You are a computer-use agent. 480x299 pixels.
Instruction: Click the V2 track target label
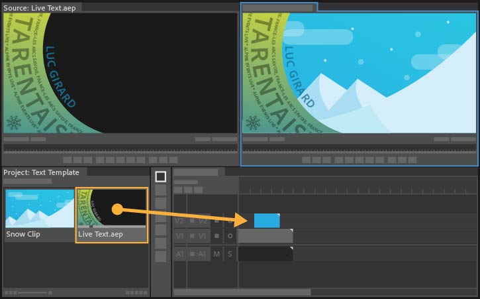point(203,221)
